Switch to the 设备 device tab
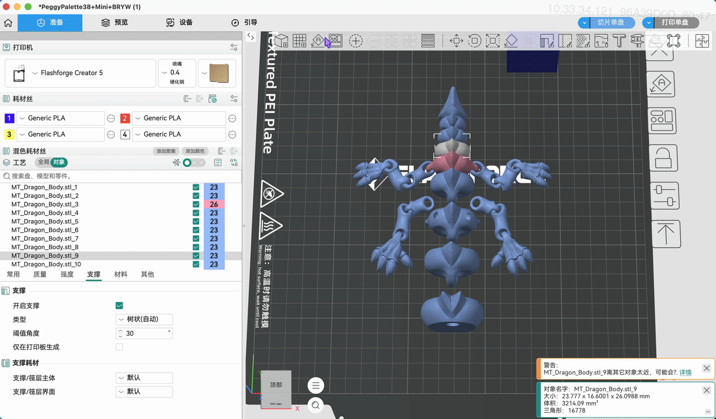Screen dimensions: 716x419 click(x=180, y=23)
